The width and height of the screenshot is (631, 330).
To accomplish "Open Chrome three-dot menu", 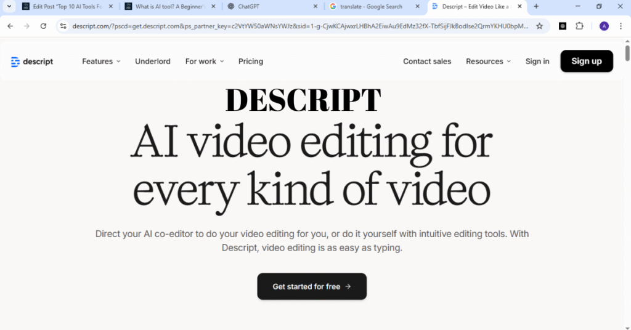I will pos(621,26).
